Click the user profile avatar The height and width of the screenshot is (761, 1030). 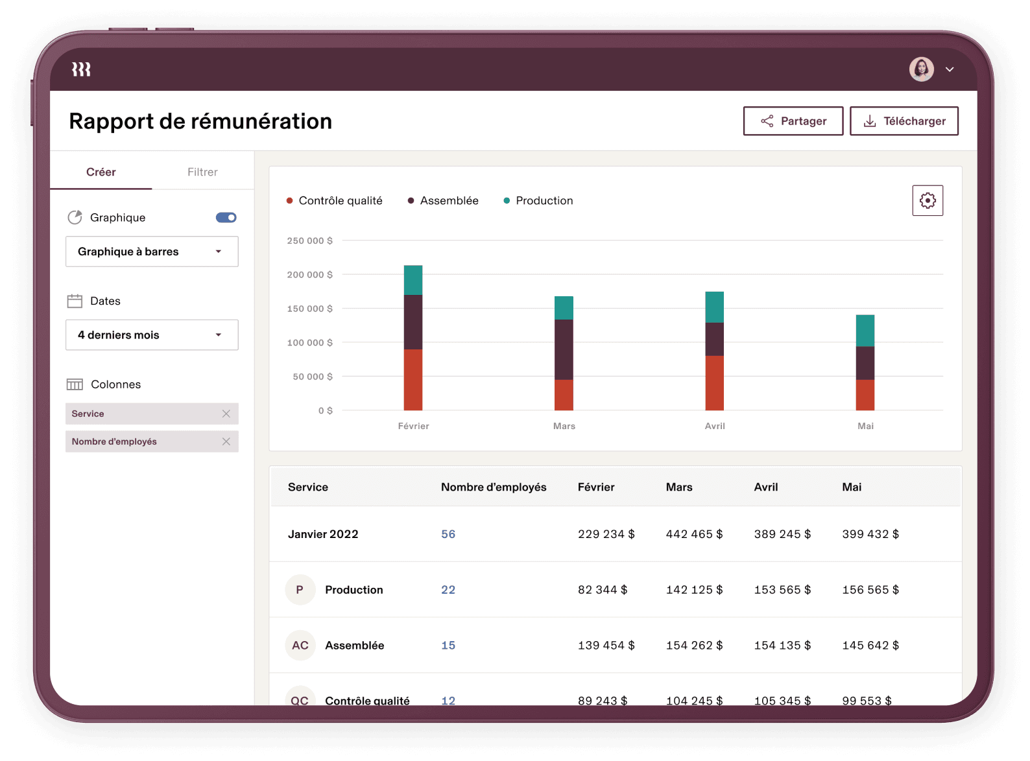pos(921,69)
